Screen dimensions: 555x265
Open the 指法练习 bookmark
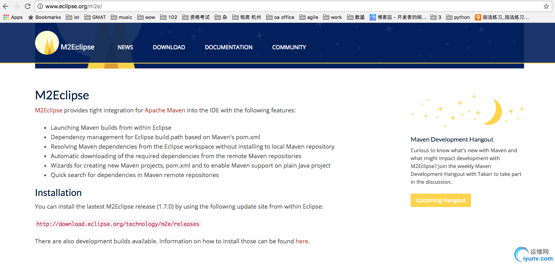point(502,17)
